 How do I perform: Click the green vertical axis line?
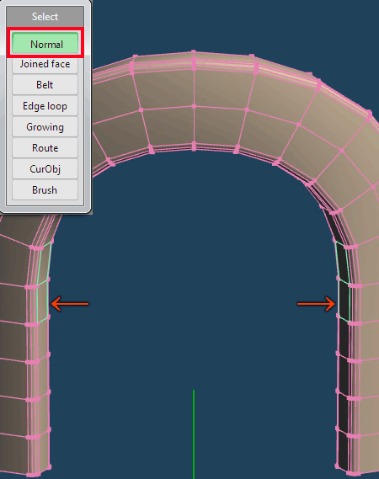coord(194,434)
